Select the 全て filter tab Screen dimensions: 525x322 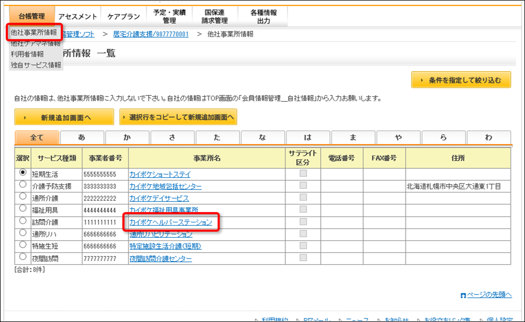(x=37, y=138)
